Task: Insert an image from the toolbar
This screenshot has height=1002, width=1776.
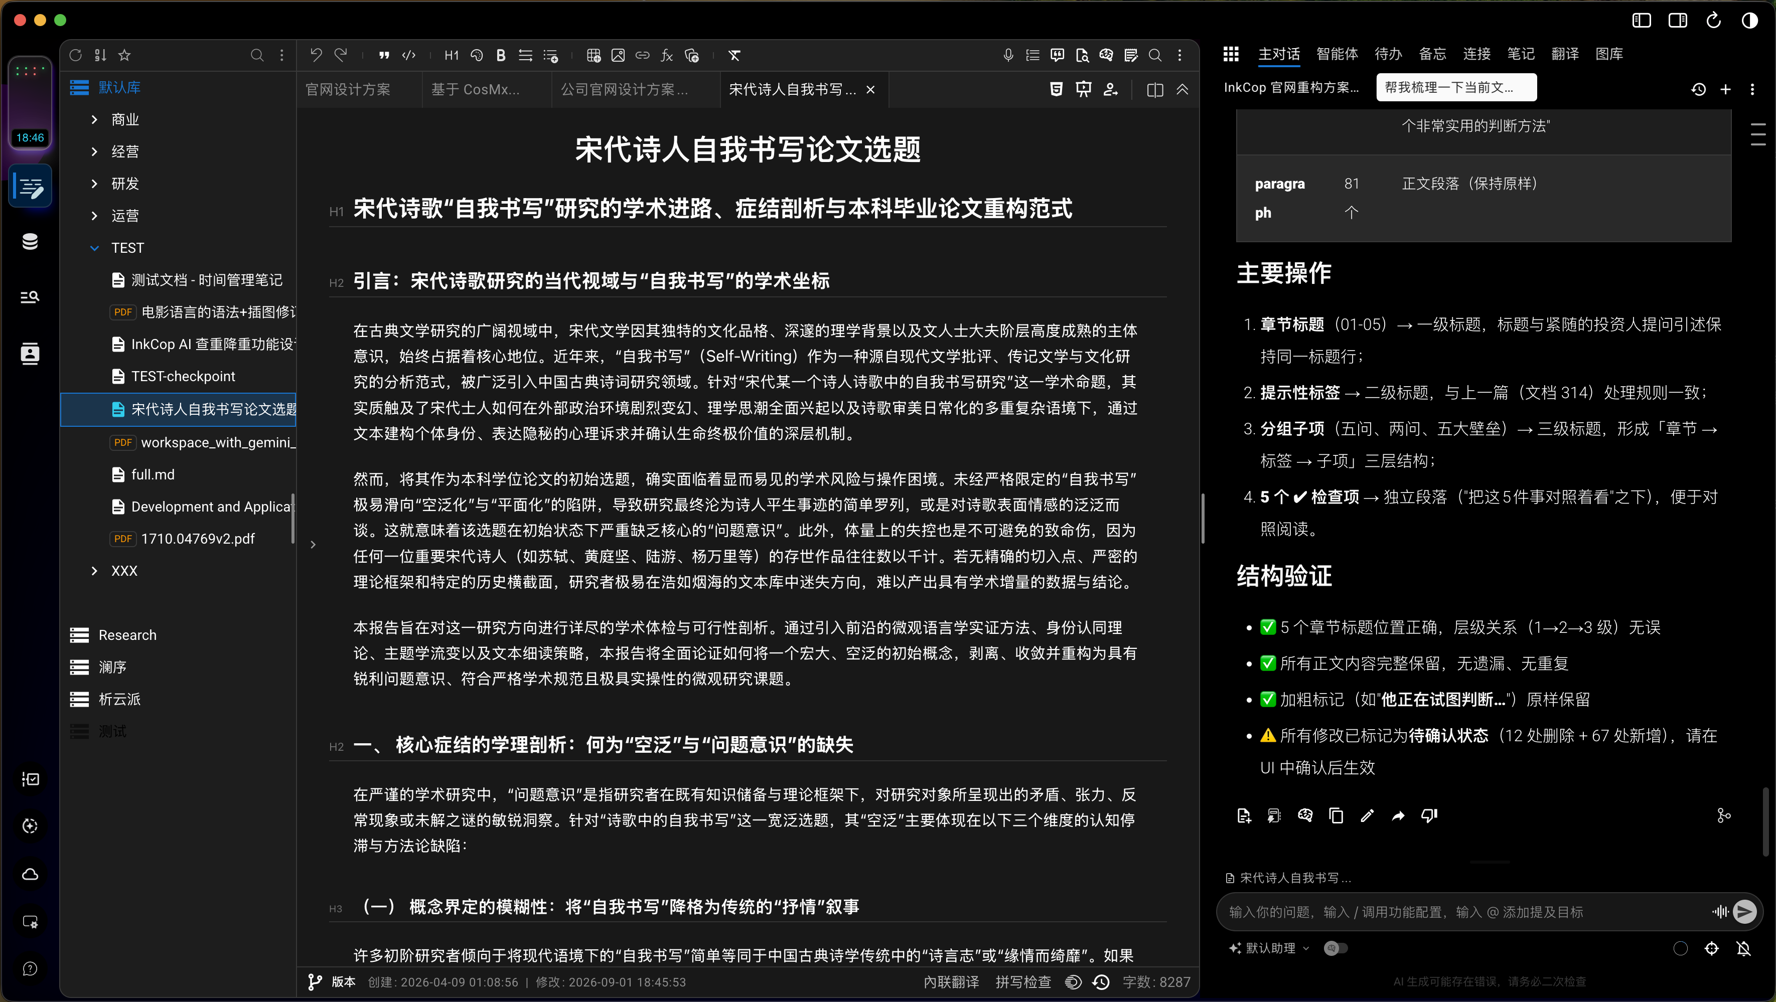Action: point(619,55)
